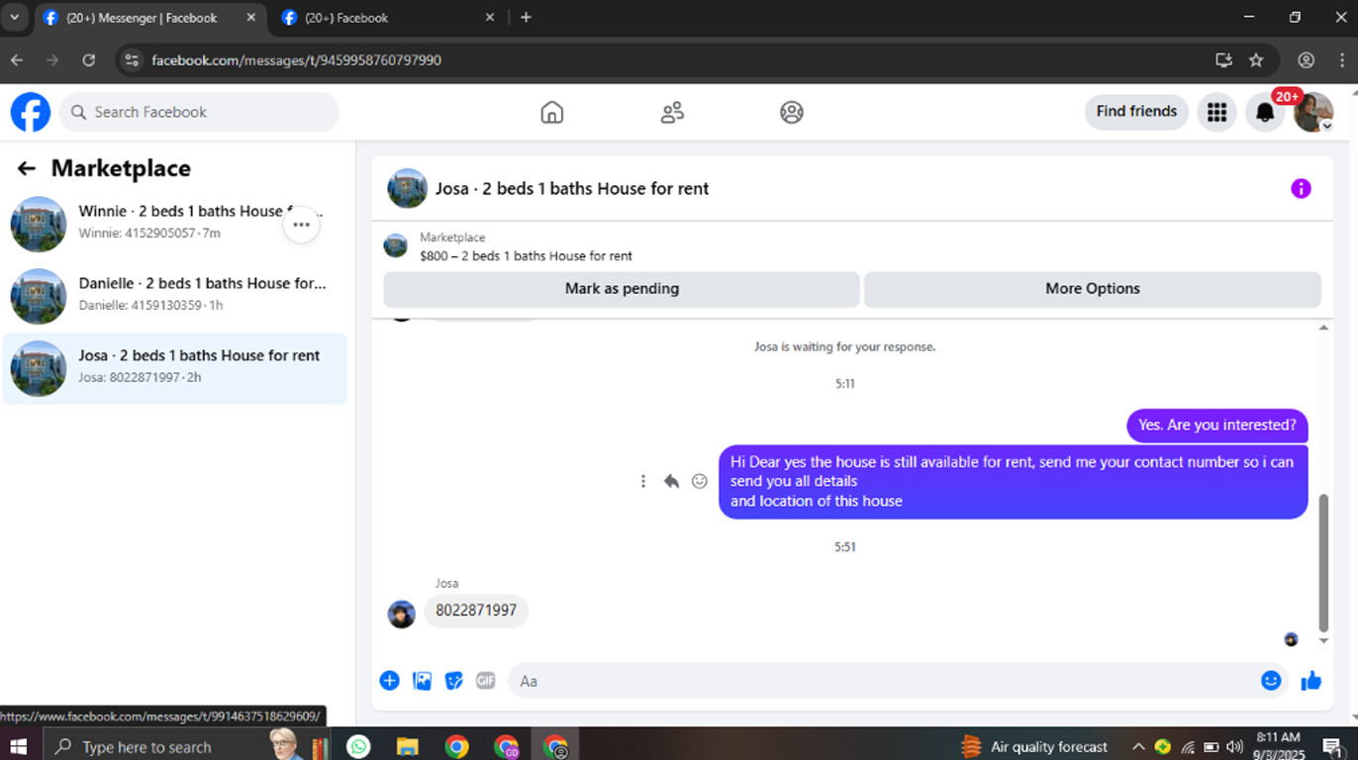This screenshot has width=1358, height=760.
Task: Open File Explorer from the taskbar
Action: pyautogui.click(x=407, y=746)
